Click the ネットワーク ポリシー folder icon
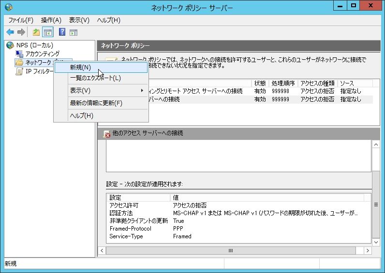 [19, 62]
